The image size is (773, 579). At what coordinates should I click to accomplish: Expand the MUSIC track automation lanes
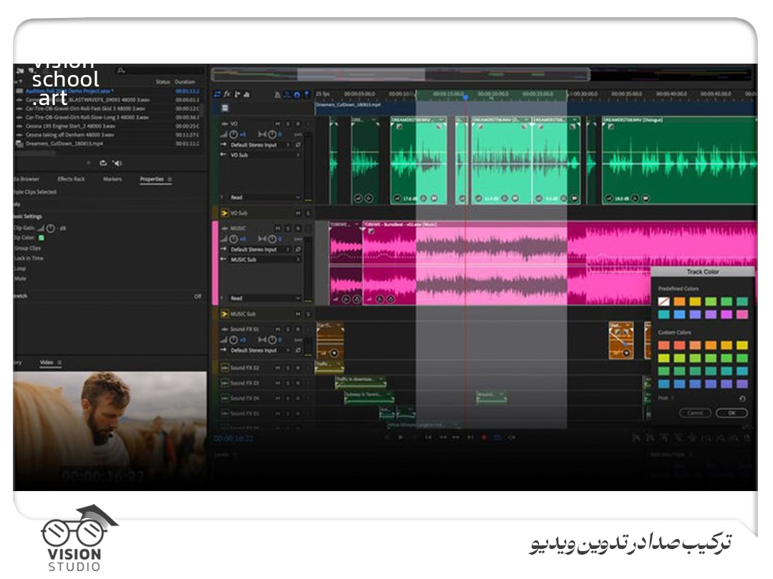[223, 298]
